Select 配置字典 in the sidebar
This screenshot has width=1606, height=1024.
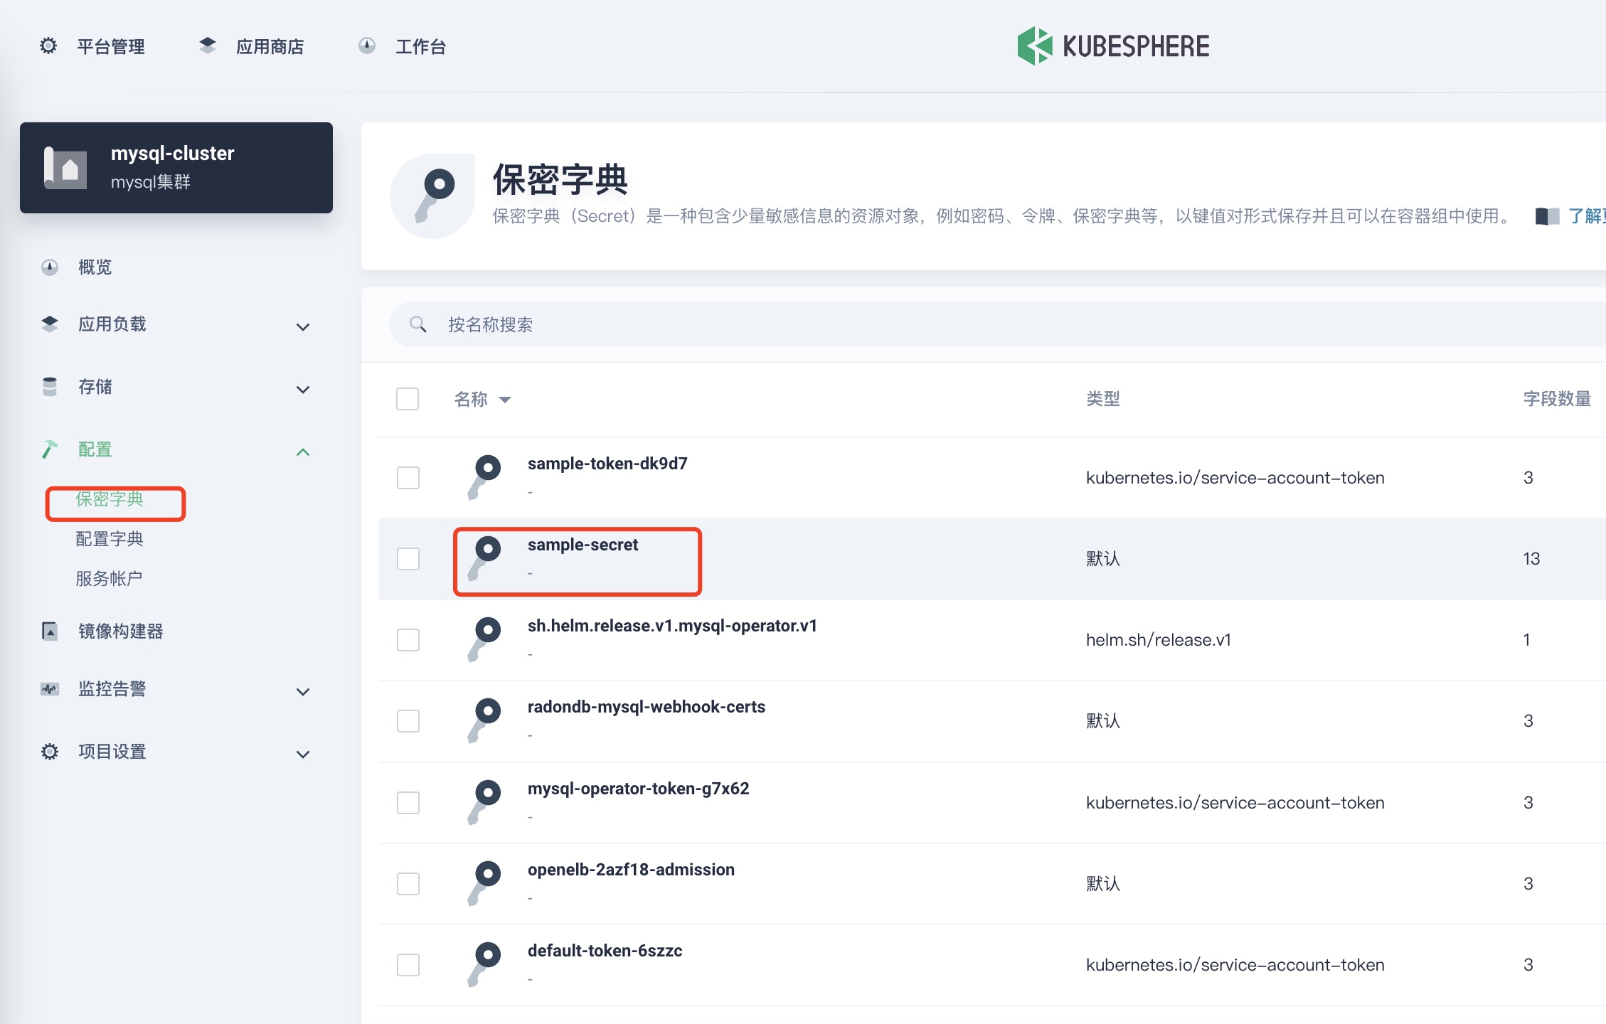(x=110, y=539)
